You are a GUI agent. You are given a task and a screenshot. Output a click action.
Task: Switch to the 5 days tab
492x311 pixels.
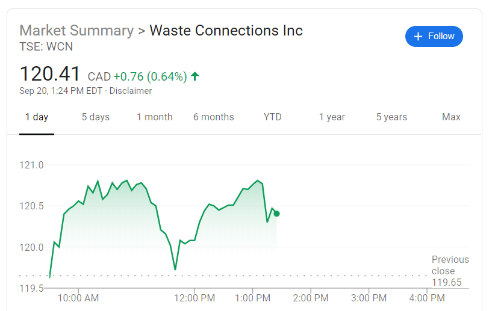click(x=96, y=117)
